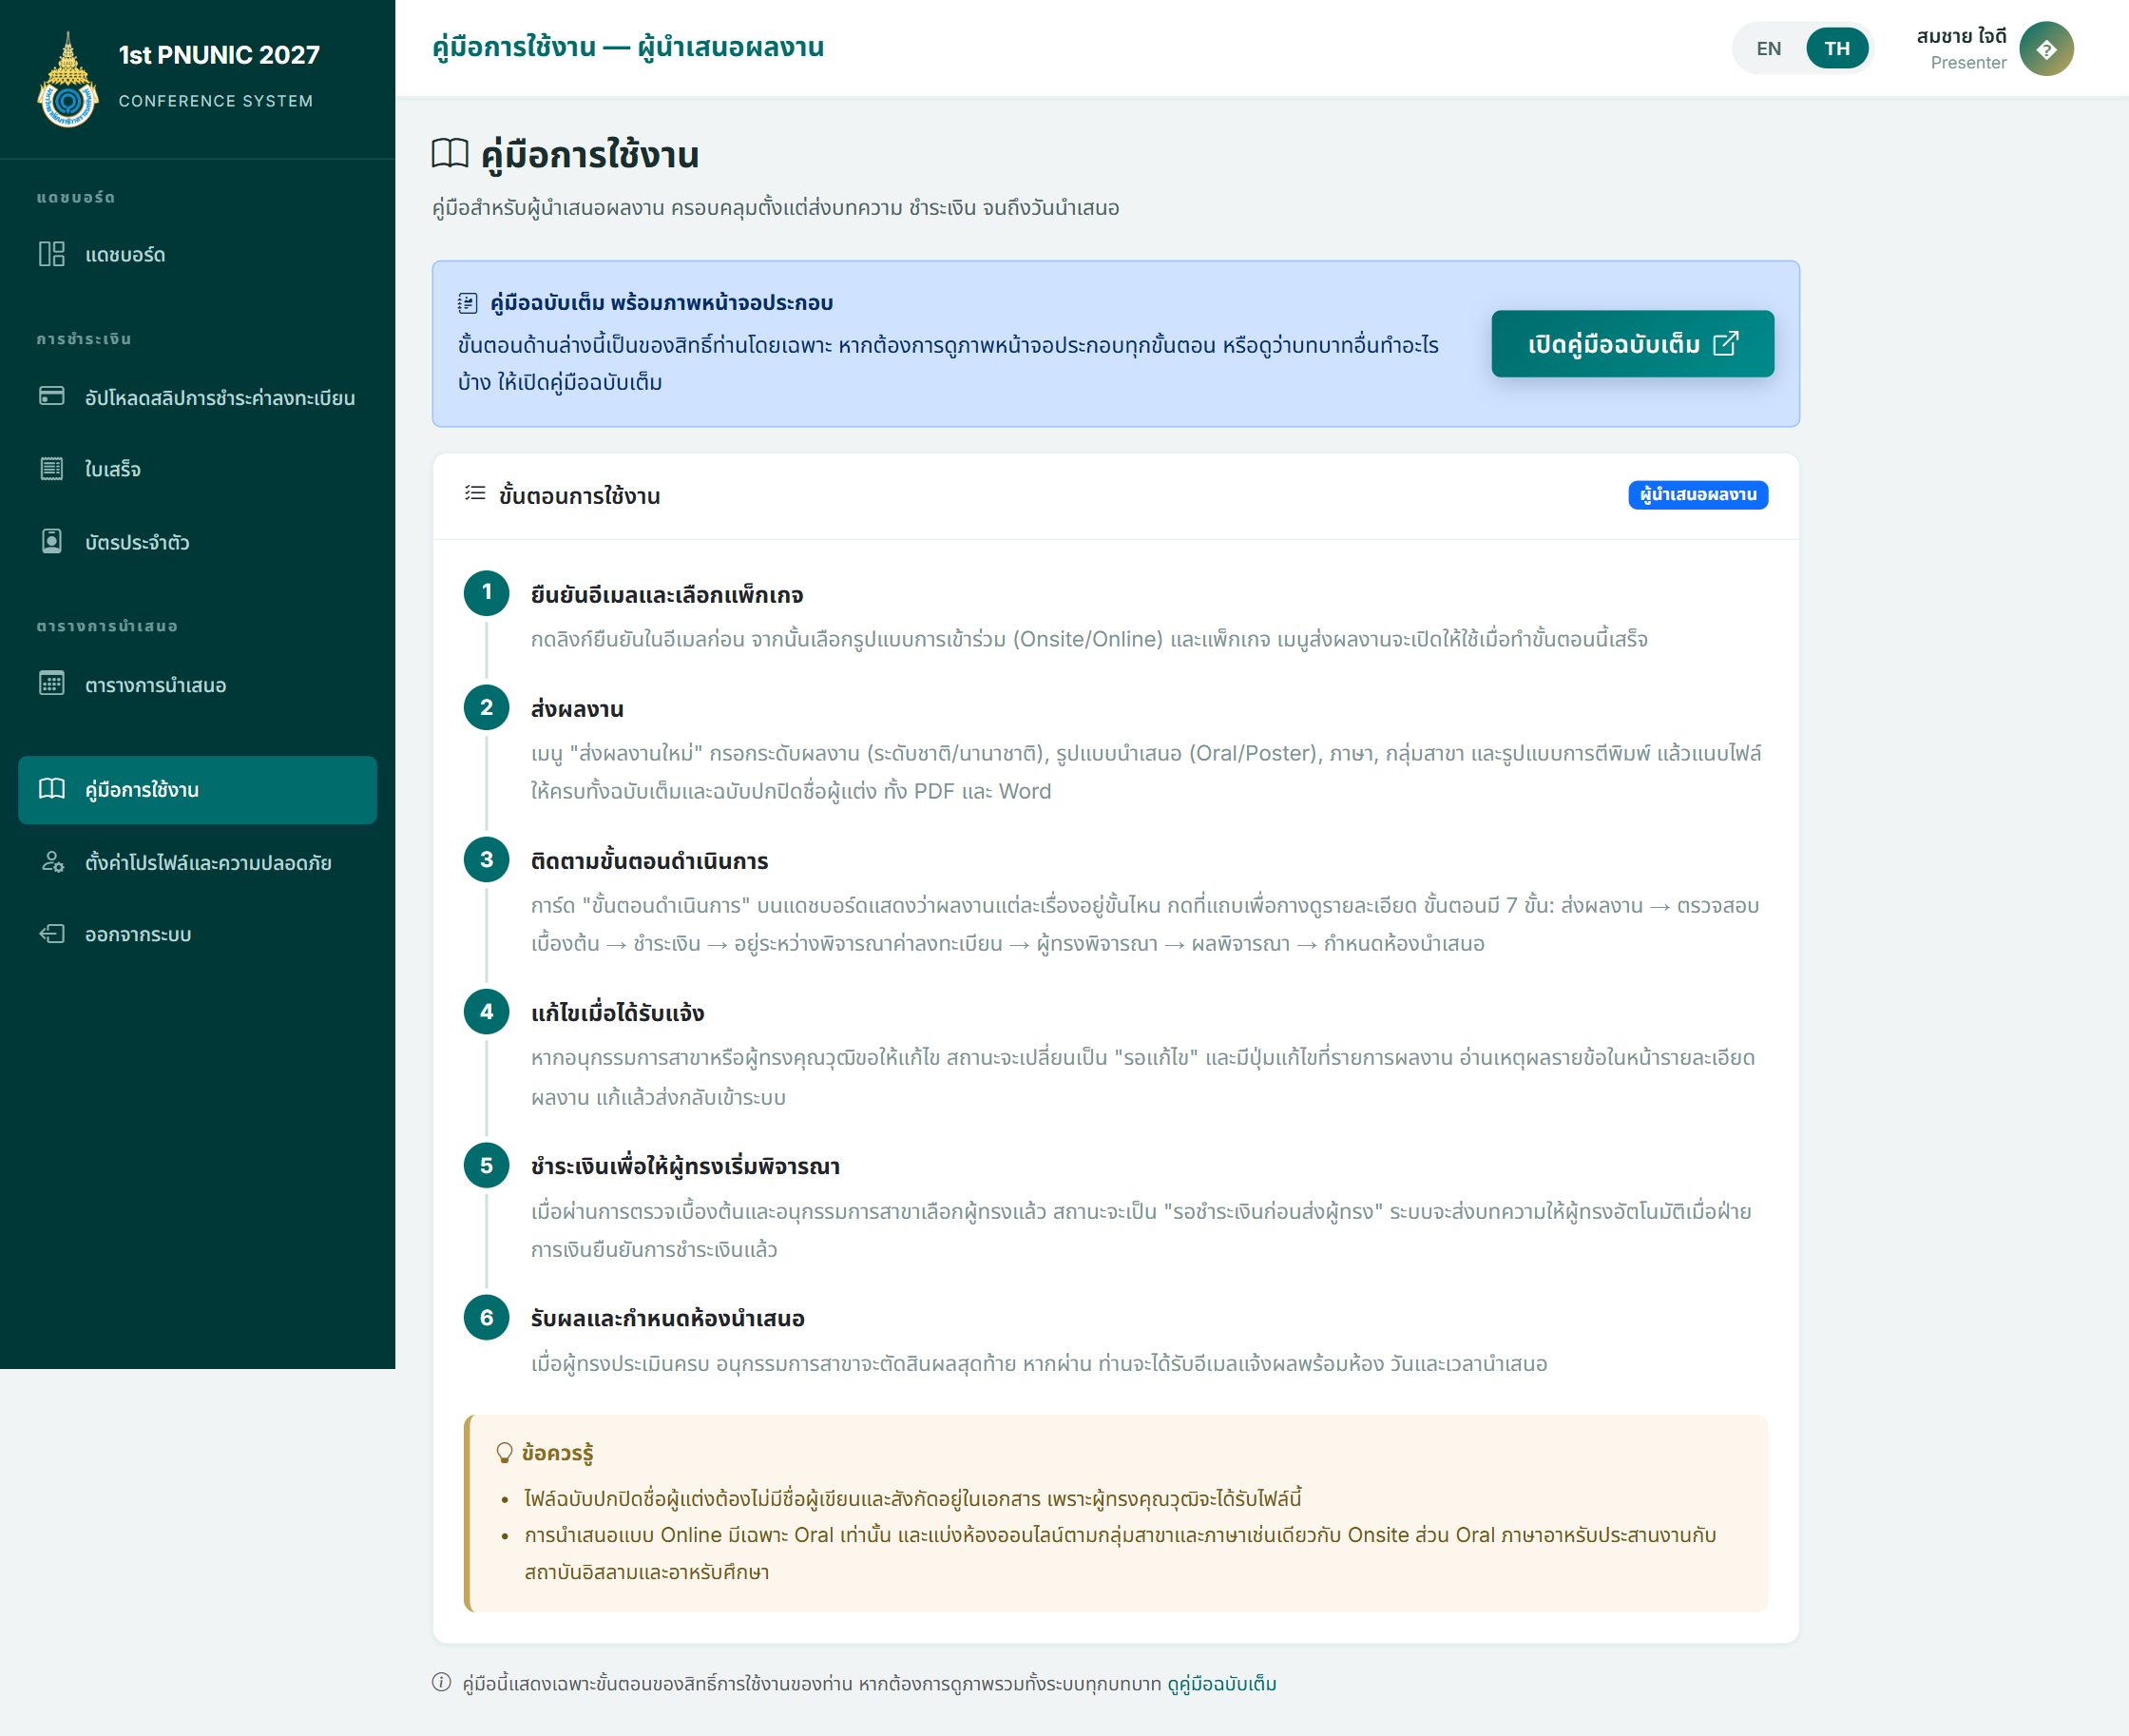Click the user name สมชาย ใจดี
The width and height of the screenshot is (2129, 1736).
pos(1961,36)
